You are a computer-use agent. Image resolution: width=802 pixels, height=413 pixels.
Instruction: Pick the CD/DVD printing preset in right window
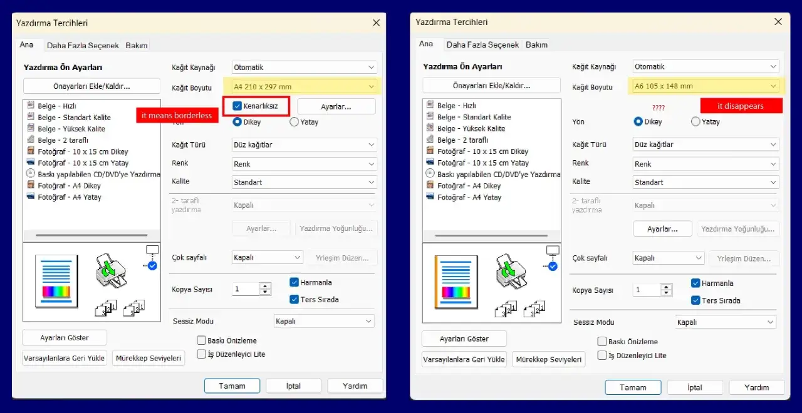[492, 175]
